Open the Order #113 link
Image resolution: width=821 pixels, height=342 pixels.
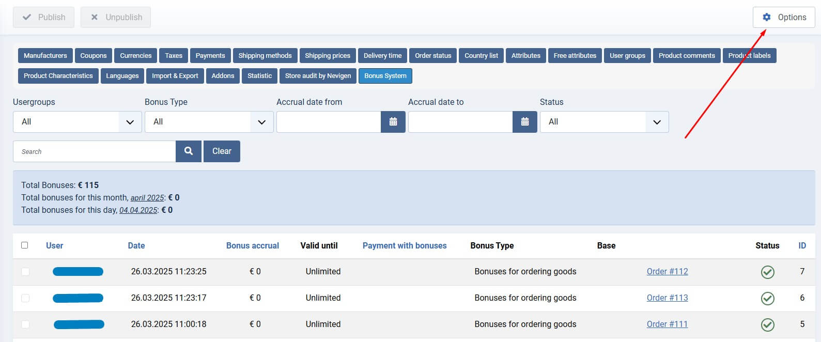point(667,298)
